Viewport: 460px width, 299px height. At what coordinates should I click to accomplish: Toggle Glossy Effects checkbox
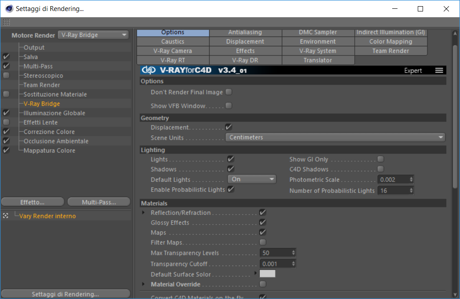click(262, 222)
